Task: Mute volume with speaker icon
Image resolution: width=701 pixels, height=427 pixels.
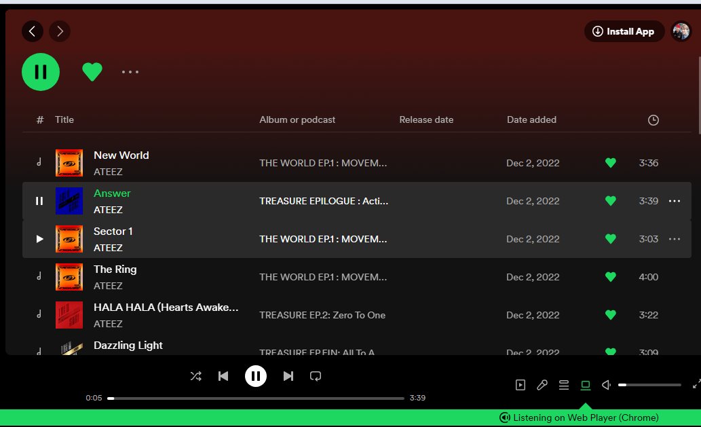Action: pos(606,385)
